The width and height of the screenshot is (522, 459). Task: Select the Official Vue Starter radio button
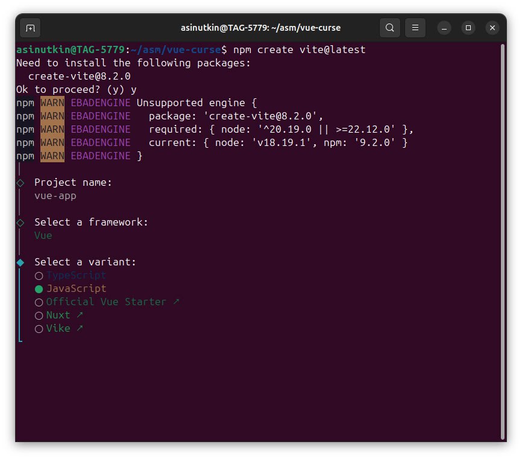click(39, 302)
